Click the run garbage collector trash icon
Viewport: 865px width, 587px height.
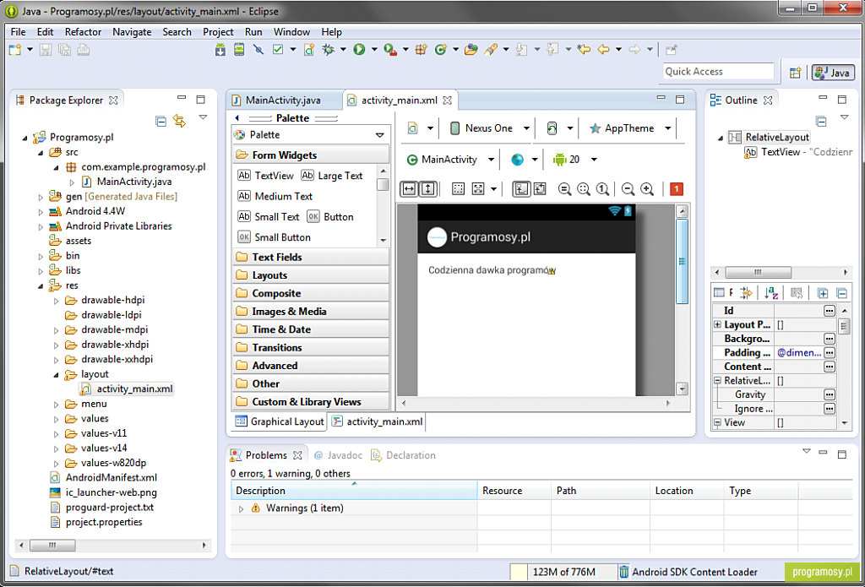tap(624, 572)
